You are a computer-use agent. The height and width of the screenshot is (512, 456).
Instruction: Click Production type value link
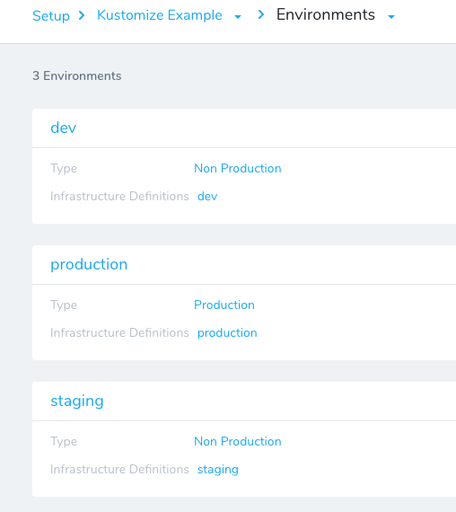tap(224, 305)
